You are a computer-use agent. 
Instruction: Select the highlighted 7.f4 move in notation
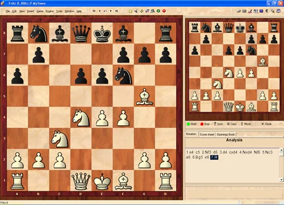214,157
